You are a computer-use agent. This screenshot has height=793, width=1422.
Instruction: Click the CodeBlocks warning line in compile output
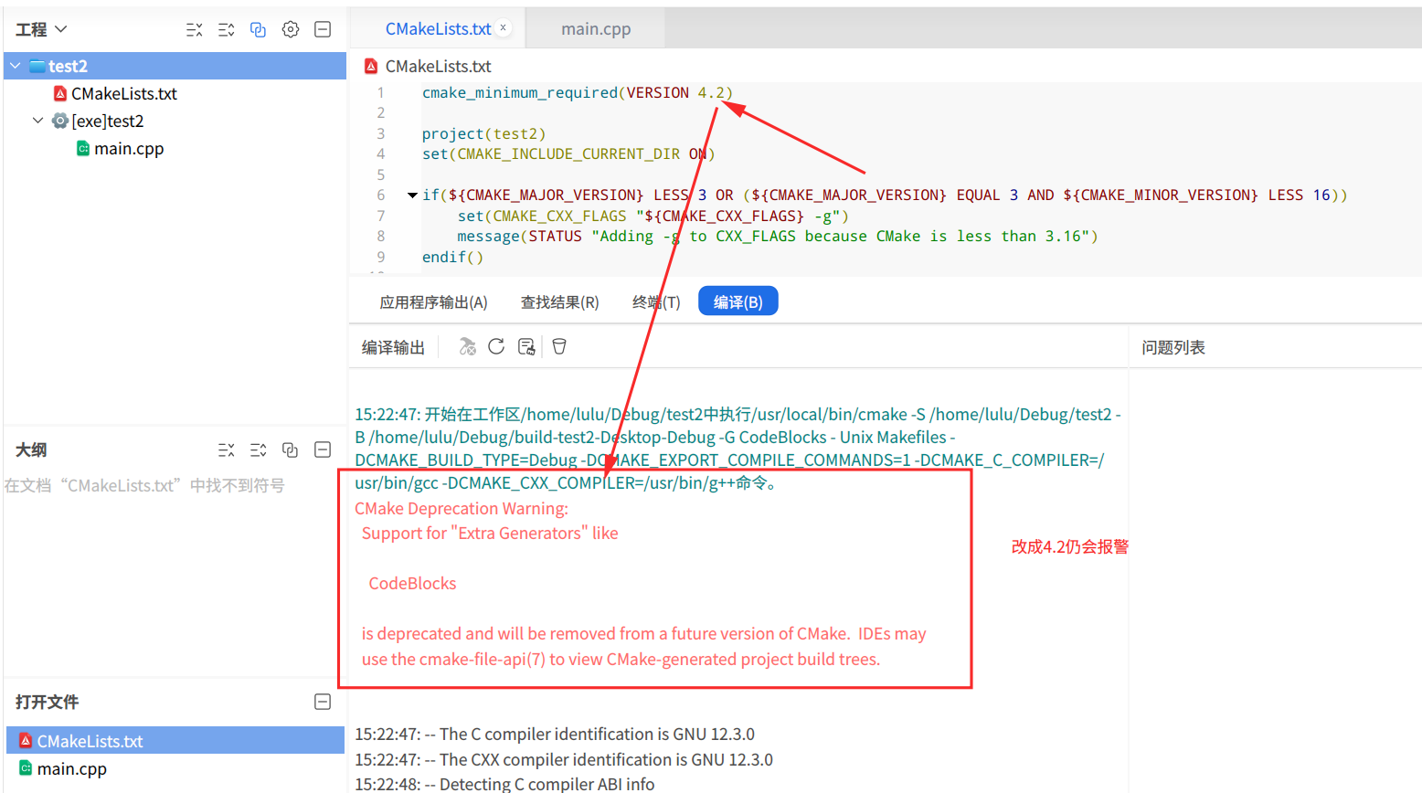412,584
